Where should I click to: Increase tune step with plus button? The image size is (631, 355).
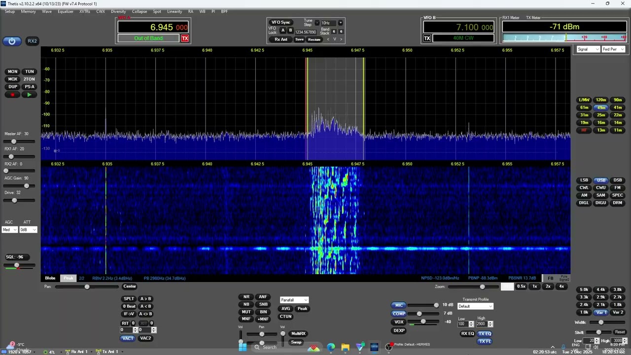tap(340, 23)
